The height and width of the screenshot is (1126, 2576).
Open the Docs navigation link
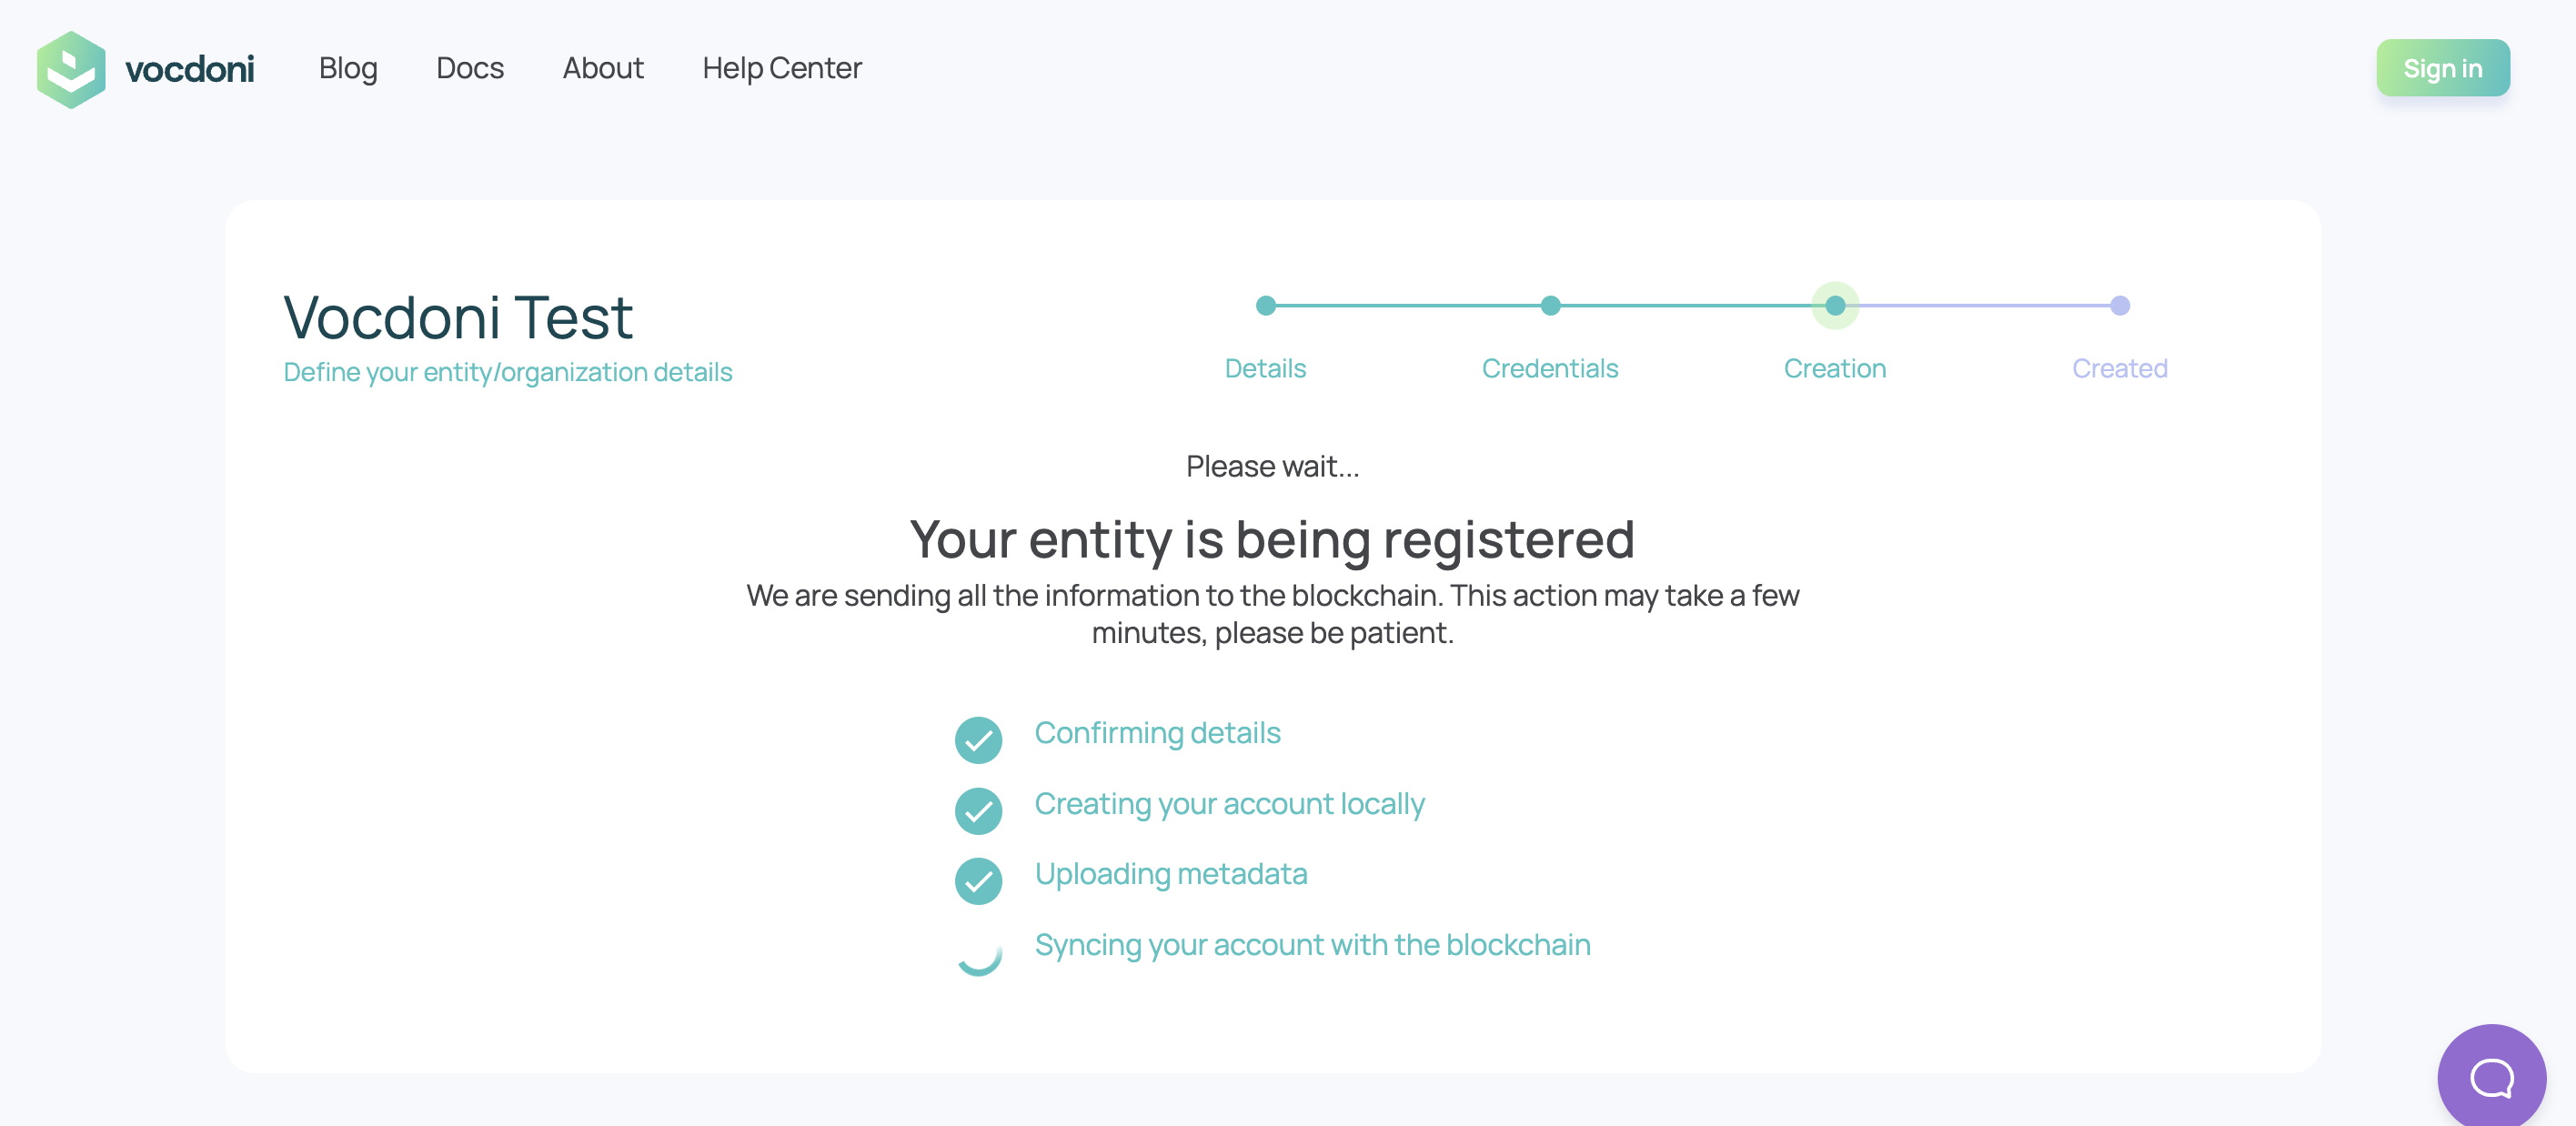tap(470, 68)
